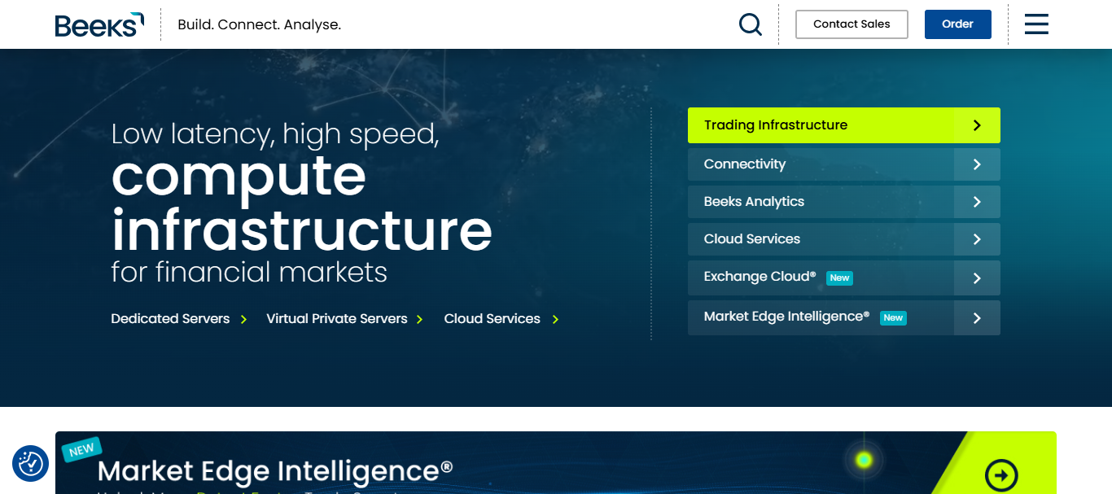Open the cookie preferences badge icon
This screenshot has width=1112, height=494.
(31, 463)
